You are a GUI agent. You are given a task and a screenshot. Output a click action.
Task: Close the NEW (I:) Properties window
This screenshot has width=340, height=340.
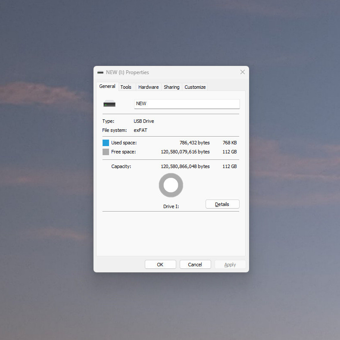coord(243,72)
